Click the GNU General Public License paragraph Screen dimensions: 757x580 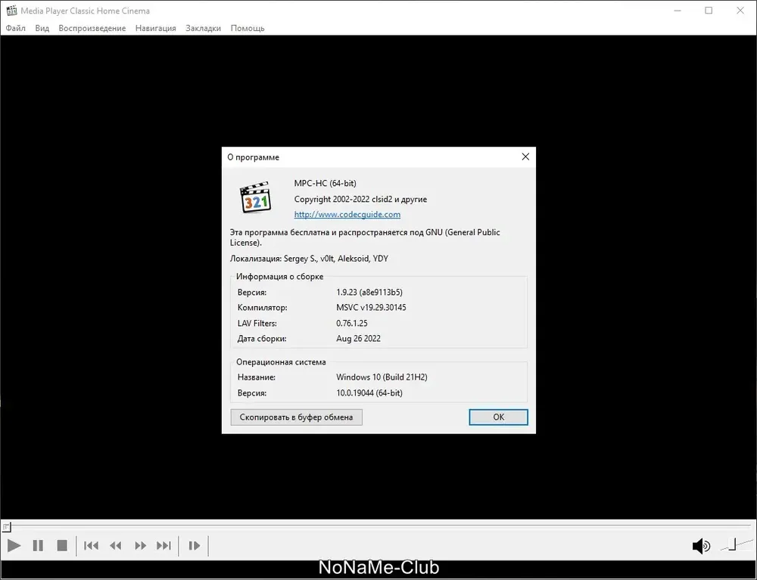(x=365, y=237)
